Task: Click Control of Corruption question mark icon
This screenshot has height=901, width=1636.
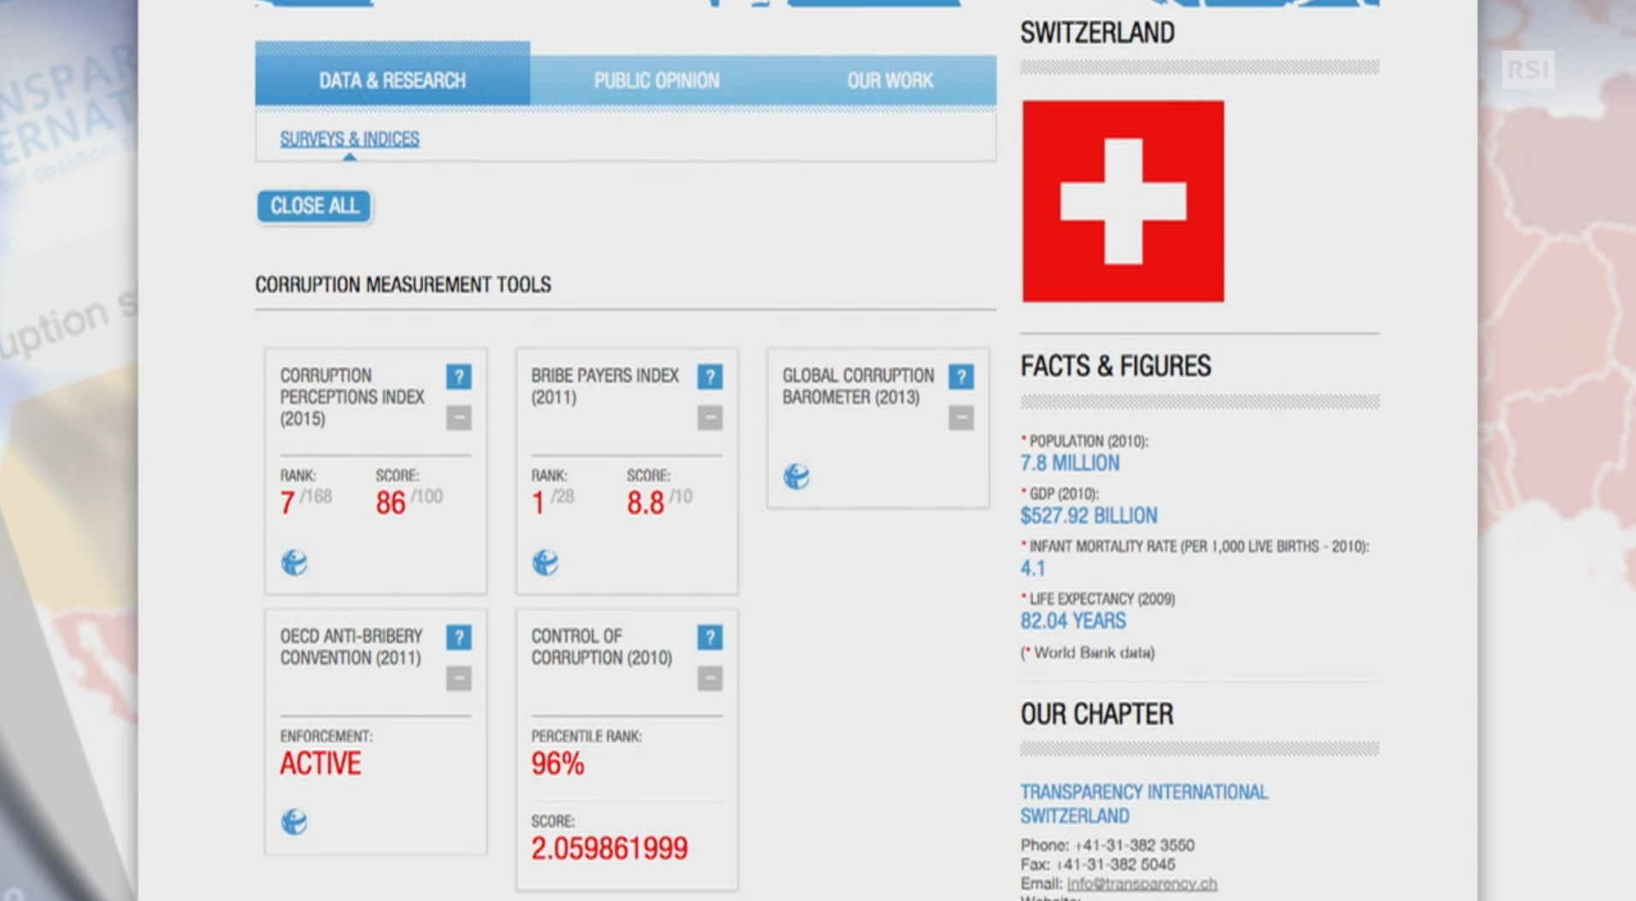Action: (x=710, y=637)
